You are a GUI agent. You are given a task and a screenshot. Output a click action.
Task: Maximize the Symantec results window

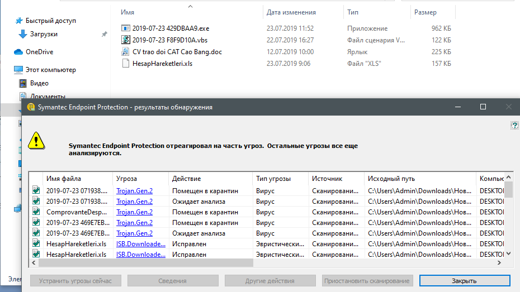483,107
